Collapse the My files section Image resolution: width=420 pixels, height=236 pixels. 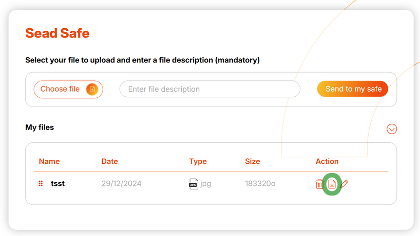click(x=392, y=129)
